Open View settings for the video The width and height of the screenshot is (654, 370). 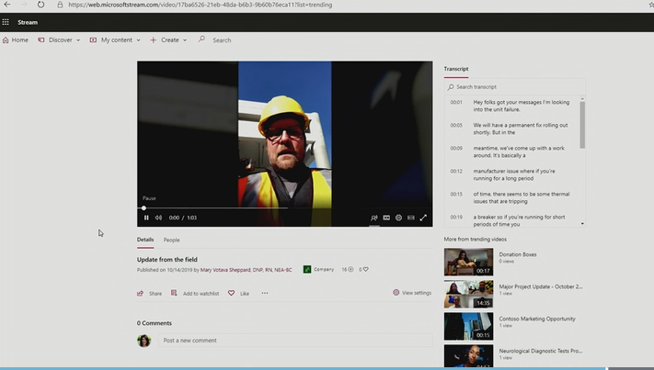pos(411,293)
